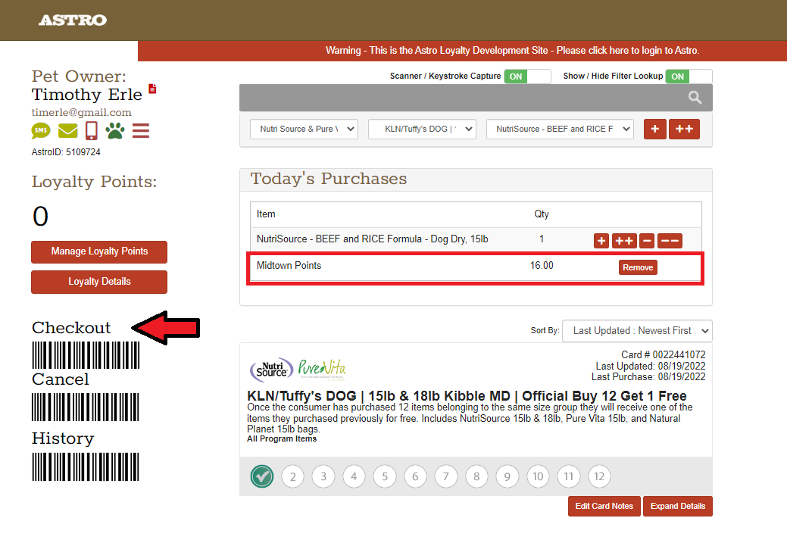Click the magnifying glass search icon
787x543 pixels.
tap(695, 98)
